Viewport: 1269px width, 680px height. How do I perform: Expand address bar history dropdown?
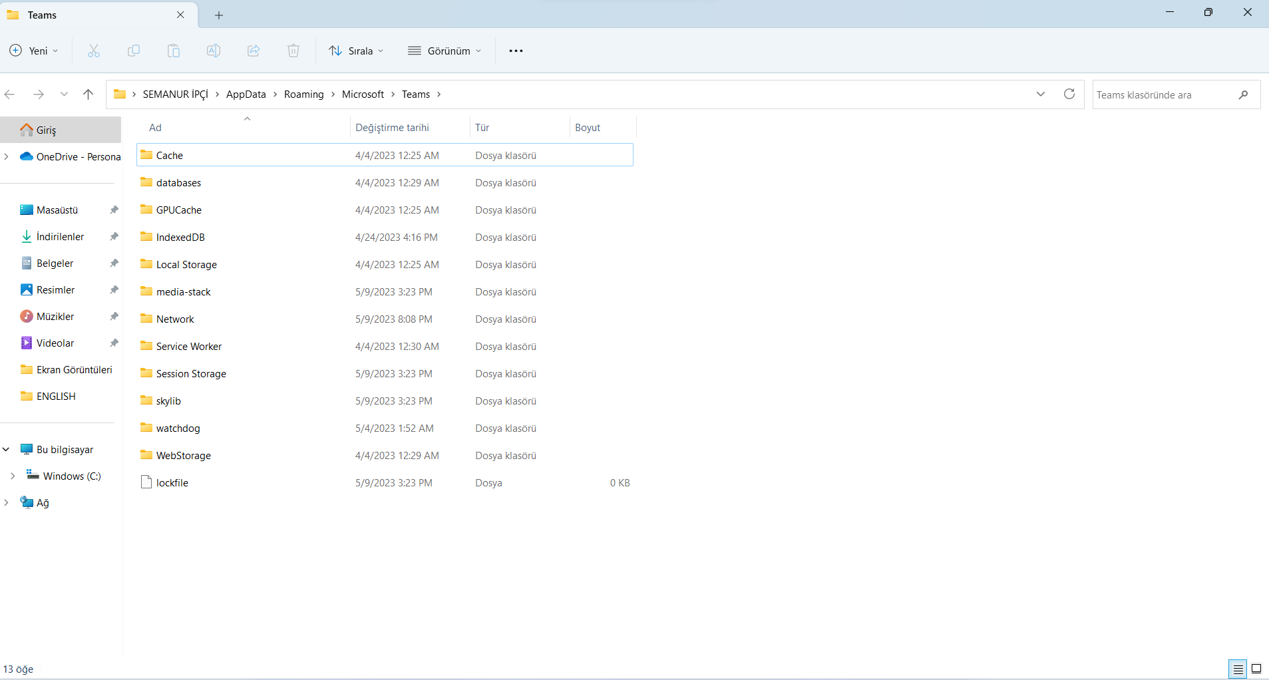pyautogui.click(x=1041, y=94)
